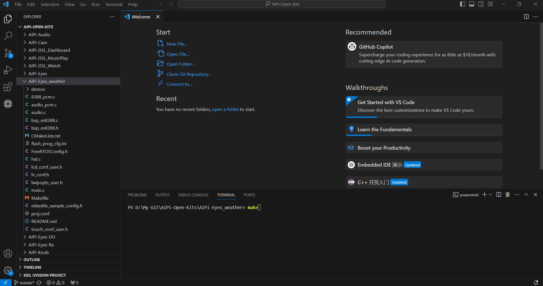Switch to the OUTPUT panel tab
The height and width of the screenshot is (286, 543).
coord(162,195)
